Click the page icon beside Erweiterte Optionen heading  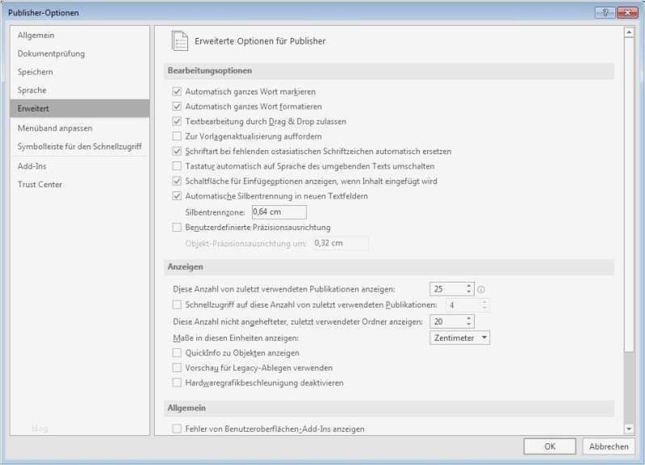[x=180, y=40]
